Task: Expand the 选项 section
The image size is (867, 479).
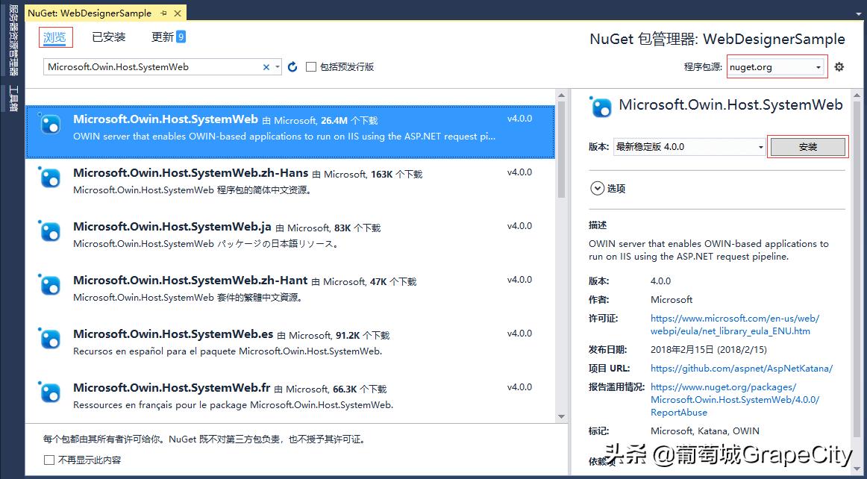Action: tap(598, 189)
